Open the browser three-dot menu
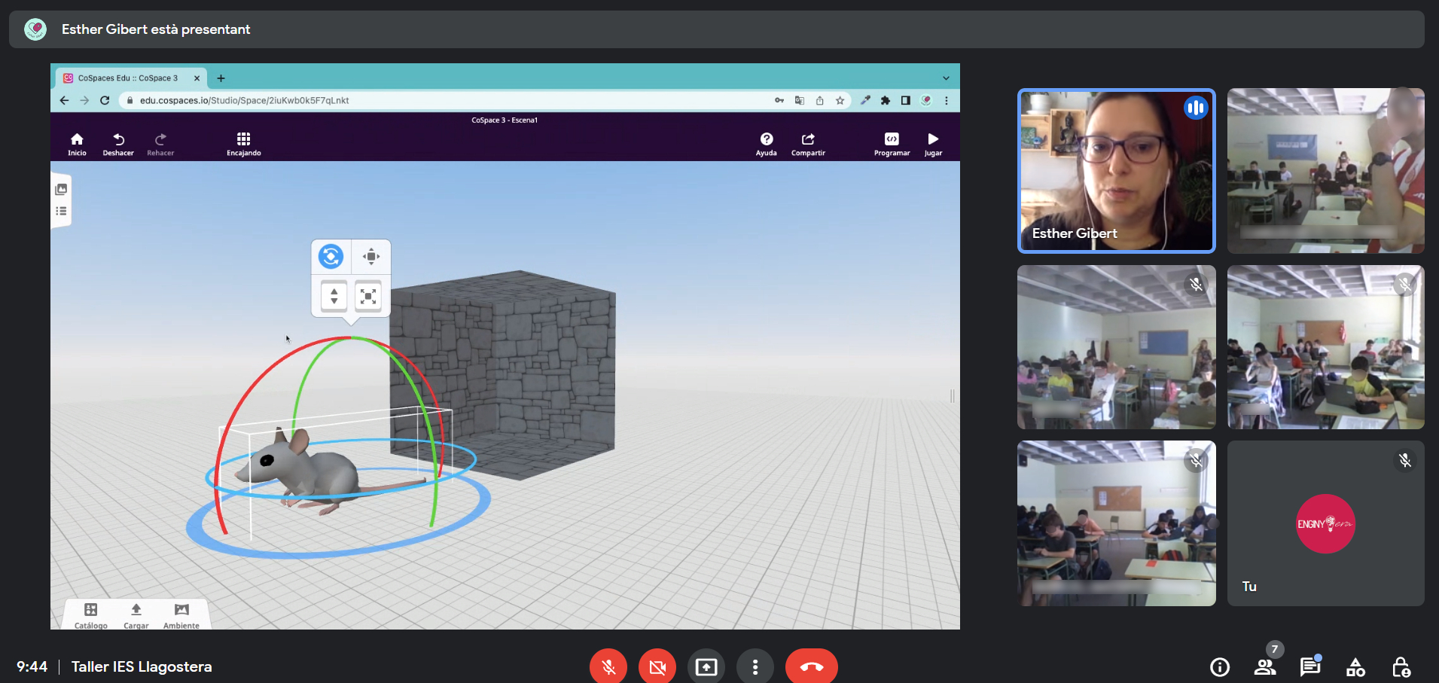Viewport: 1439px width, 683px height. pos(947,100)
